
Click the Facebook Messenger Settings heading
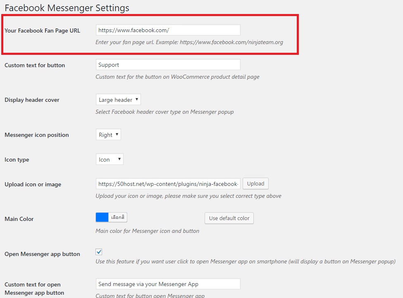pyautogui.click(x=67, y=8)
